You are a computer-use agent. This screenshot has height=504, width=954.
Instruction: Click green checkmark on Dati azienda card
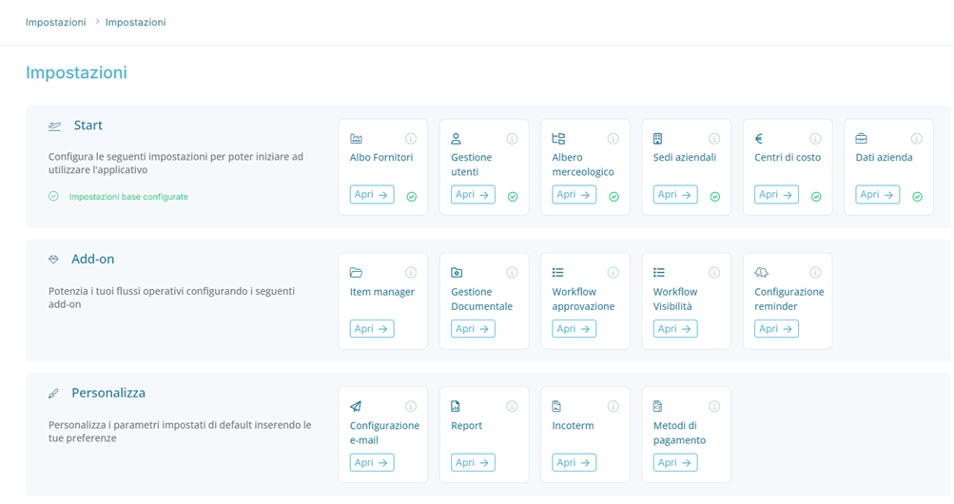click(917, 197)
